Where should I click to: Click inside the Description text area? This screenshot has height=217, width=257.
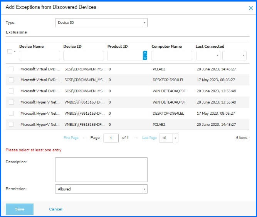point(101,170)
